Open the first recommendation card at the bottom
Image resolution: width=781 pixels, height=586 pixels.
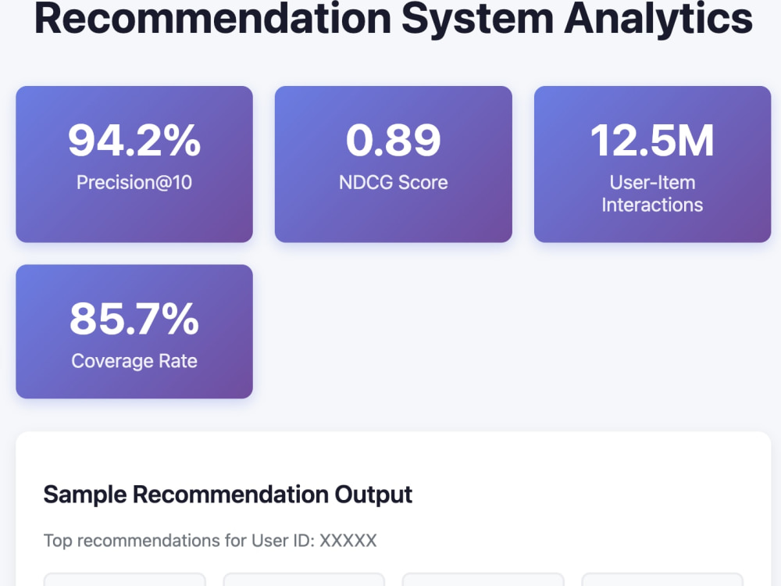124,580
